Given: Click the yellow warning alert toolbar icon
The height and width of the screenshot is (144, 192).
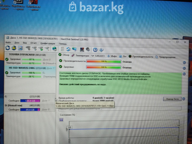Looking at the screenshot, I should (x=14, y=48).
